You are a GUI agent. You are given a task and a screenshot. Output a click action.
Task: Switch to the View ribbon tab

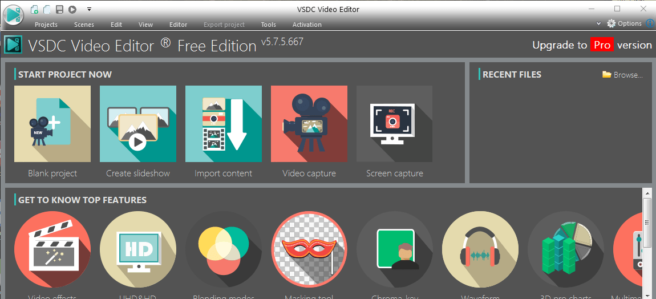tap(145, 25)
